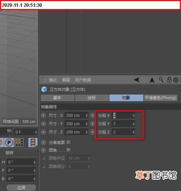This screenshot has height=191, width=181.
Task: Toggle the circled P parameter icon
Action: (x=9, y=143)
